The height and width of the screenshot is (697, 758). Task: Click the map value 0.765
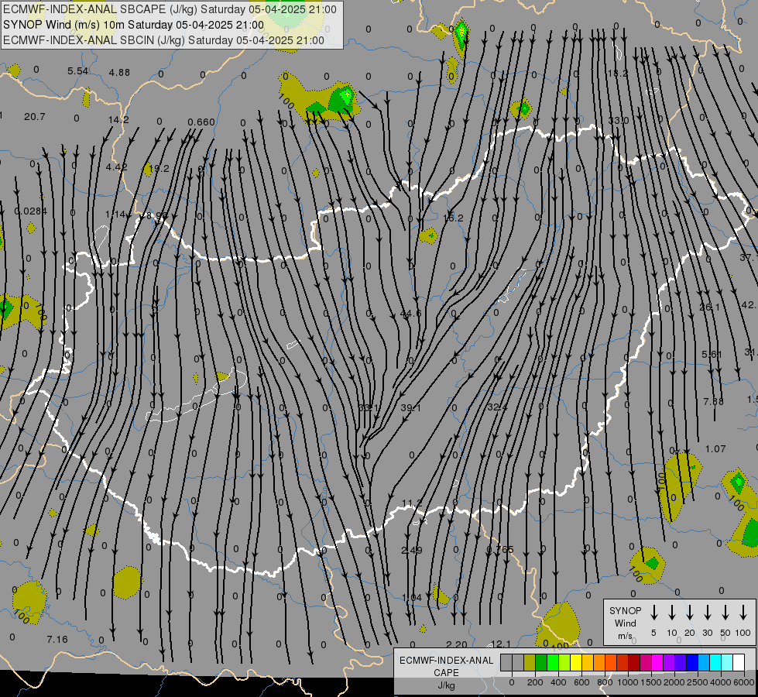[x=500, y=549]
